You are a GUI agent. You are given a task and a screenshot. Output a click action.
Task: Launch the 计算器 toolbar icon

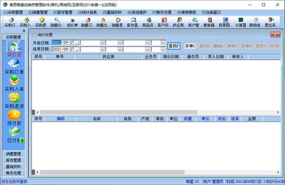click(240, 22)
